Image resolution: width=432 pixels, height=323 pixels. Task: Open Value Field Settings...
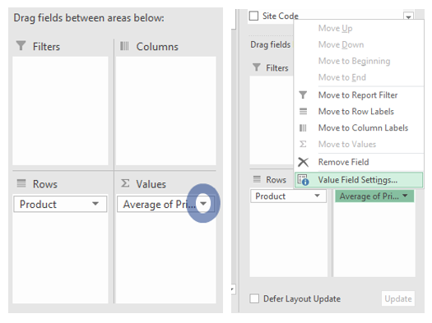tap(359, 180)
